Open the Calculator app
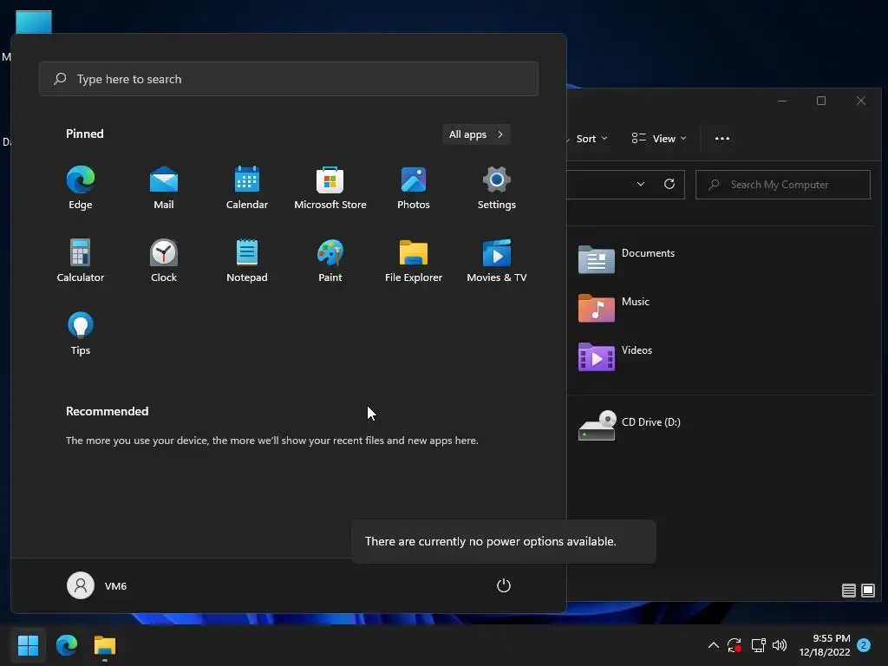 [x=81, y=260]
